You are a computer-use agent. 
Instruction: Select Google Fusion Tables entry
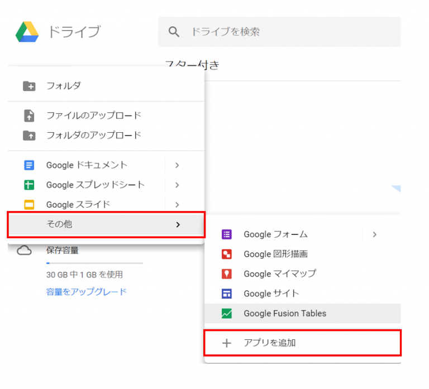[303, 313]
